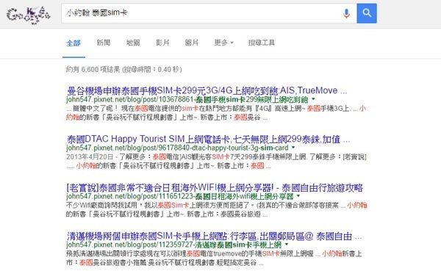This screenshot has height=271, width=441.
Task: Click the Google doodle logo
Action: (29, 15)
